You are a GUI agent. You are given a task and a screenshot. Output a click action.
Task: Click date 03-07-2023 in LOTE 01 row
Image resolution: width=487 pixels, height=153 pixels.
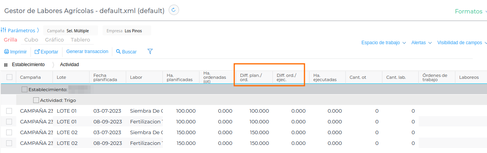(107, 111)
